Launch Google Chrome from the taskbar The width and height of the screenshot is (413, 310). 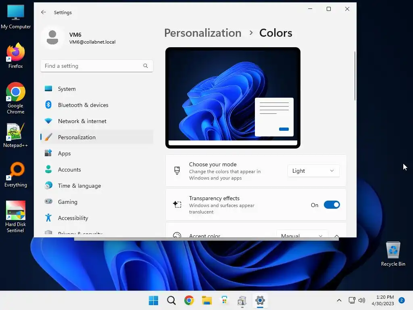189,300
